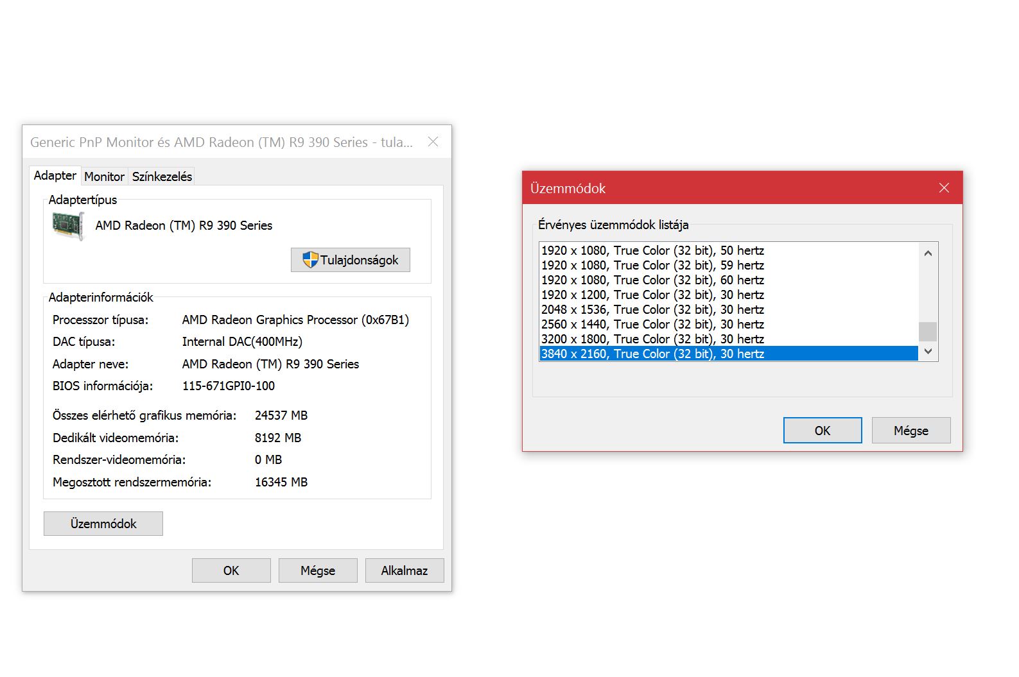
Task: Click the BIOS információja label
Action: tap(103, 386)
